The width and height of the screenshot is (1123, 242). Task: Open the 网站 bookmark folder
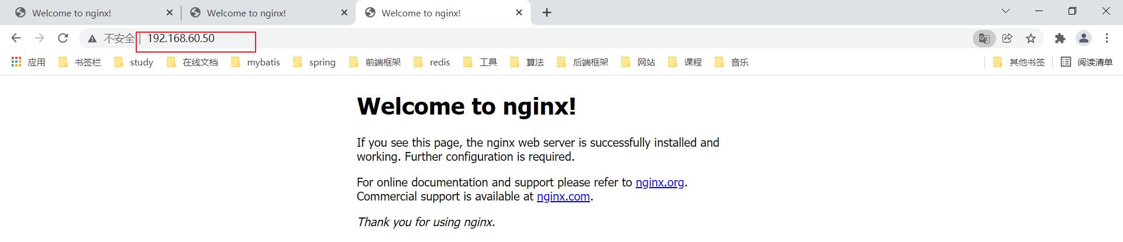coord(638,62)
